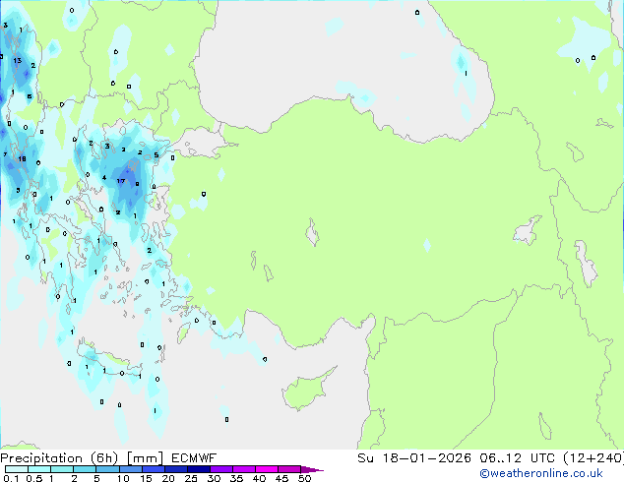Image resolution: width=624 pixels, height=482 pixels.
Task: Click the legend label '40'
Action: [259, 478]
